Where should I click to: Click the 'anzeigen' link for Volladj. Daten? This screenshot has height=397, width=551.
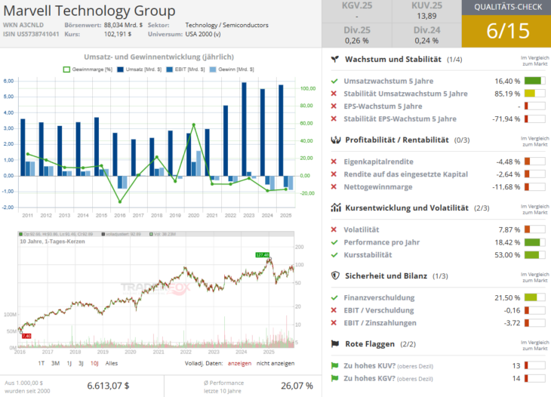tap(240, 363)
